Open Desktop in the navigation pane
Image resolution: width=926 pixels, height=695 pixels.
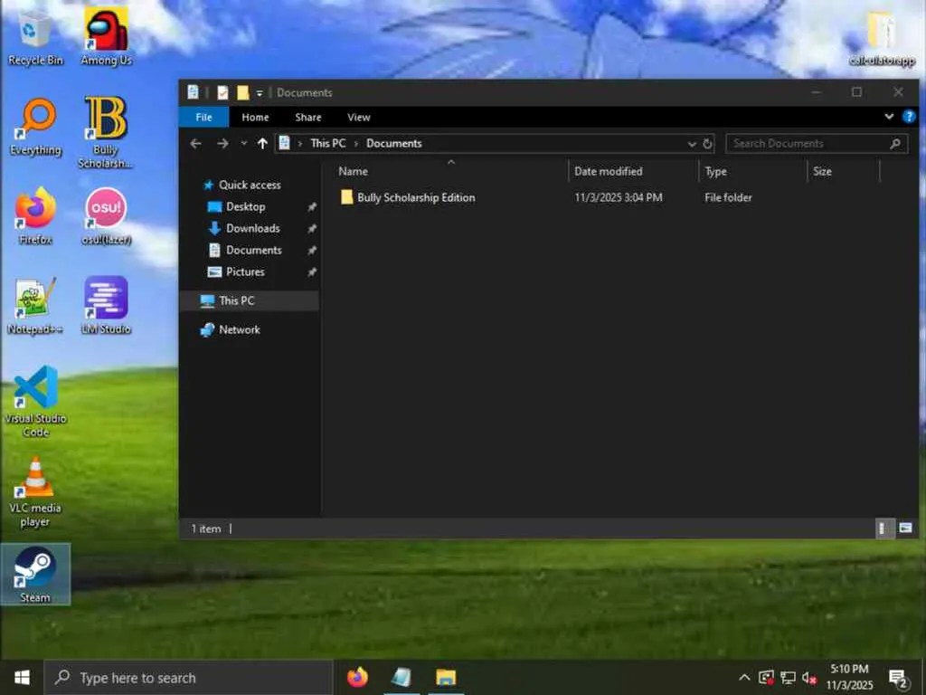click(244, 207)
